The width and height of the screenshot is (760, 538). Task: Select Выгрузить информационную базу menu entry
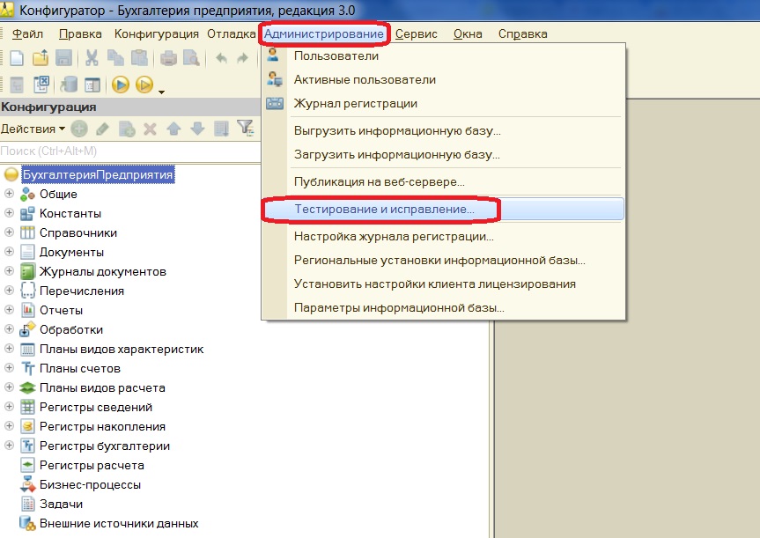pos(442,131)
